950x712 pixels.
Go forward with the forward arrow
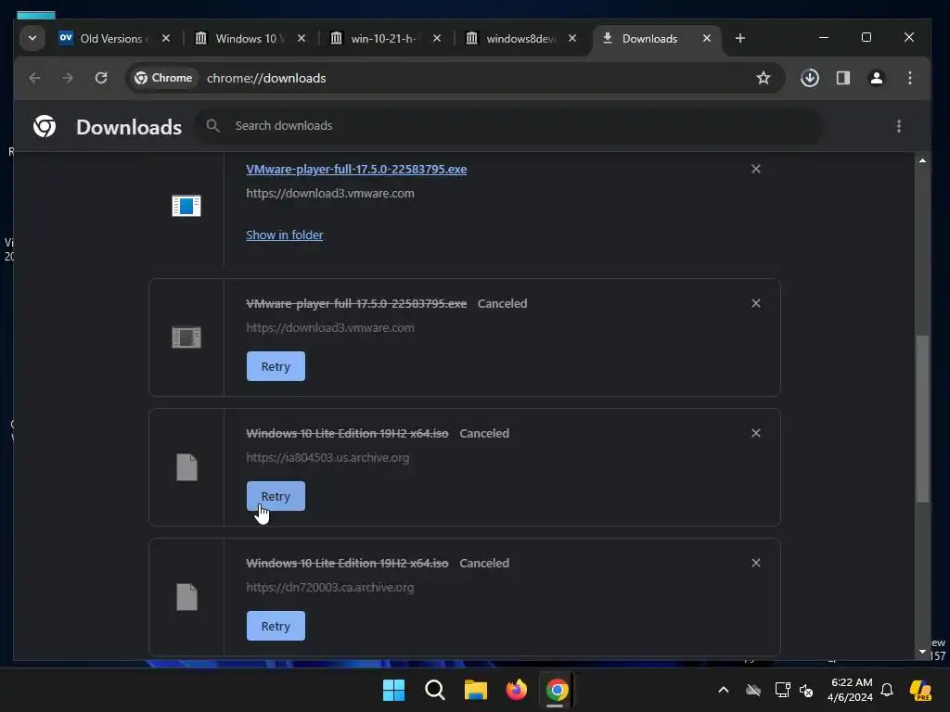click(x=67, y=78)
